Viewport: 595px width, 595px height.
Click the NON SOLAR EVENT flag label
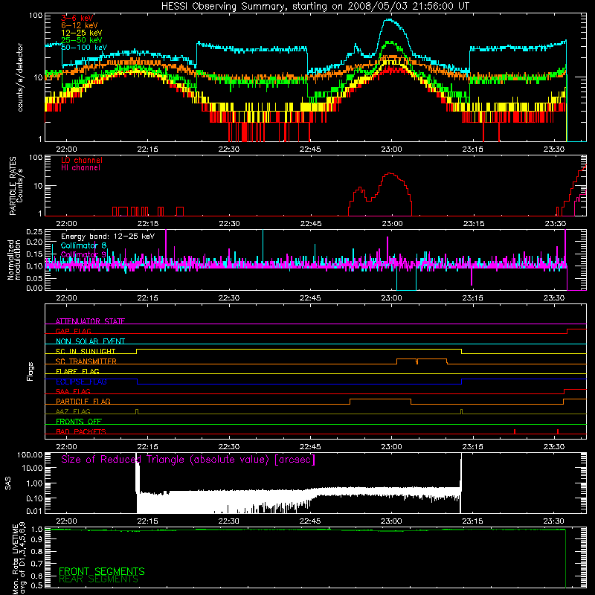click(90, 341)
